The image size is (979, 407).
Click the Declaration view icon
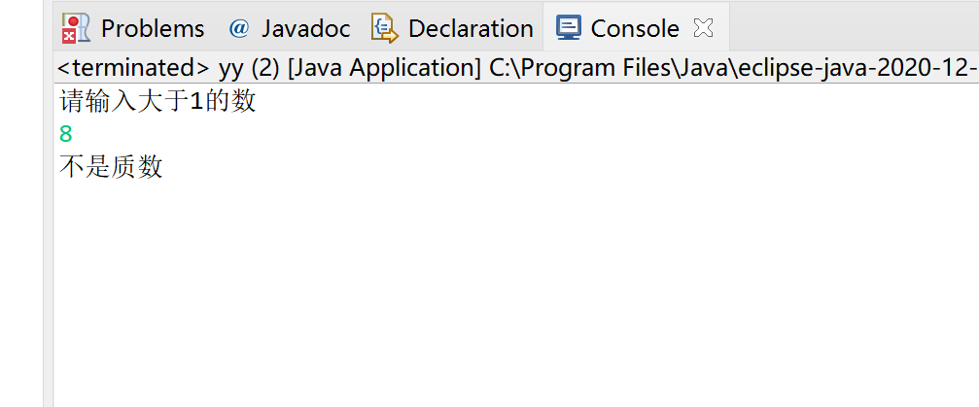(385, 28)
